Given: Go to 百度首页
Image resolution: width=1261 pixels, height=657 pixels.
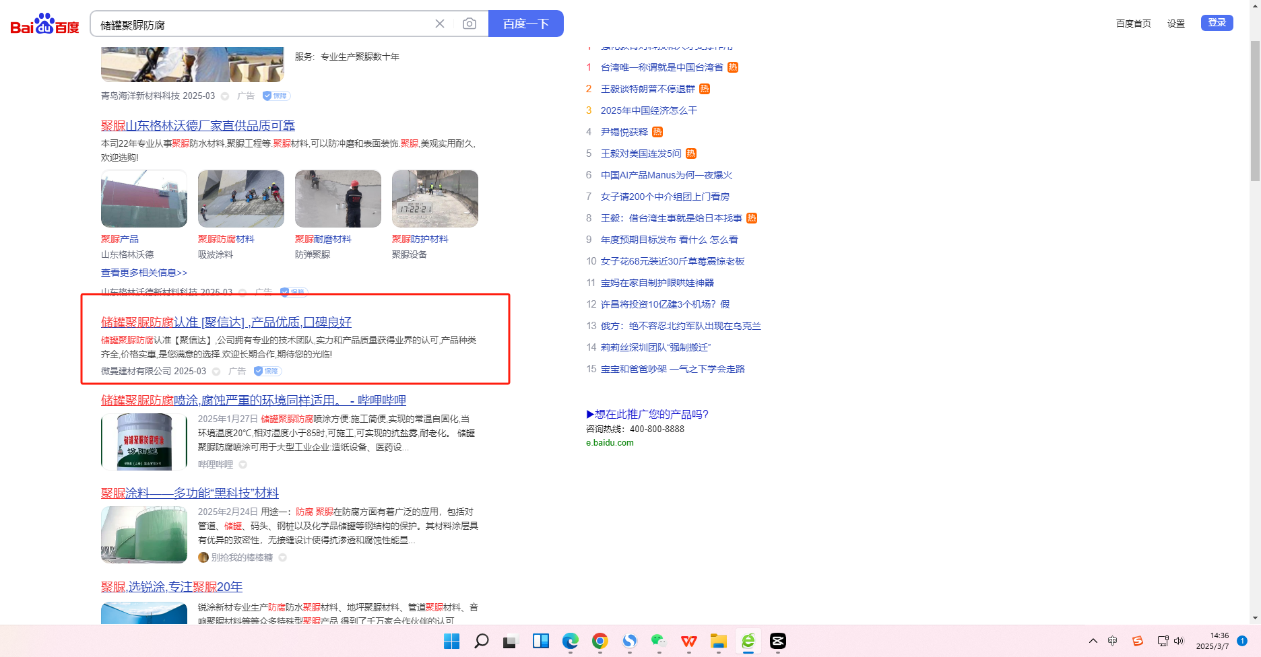Looking at the screenshot, I should click(1133, 24).
